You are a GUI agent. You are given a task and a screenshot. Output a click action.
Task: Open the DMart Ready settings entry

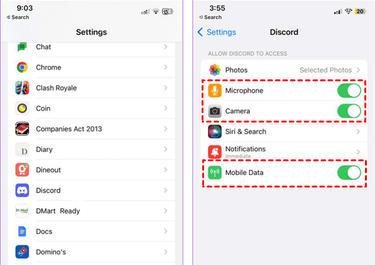[x=91, y=211]
